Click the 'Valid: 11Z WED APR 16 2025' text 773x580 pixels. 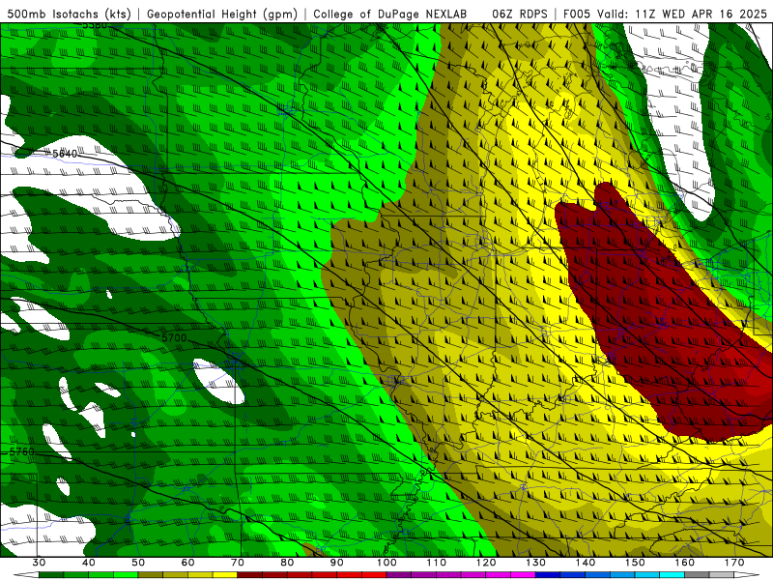coord(682,14)
